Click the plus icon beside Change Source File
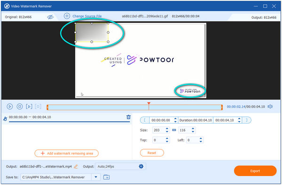Viewport: 282px width, 185px height. pos(67,16)
